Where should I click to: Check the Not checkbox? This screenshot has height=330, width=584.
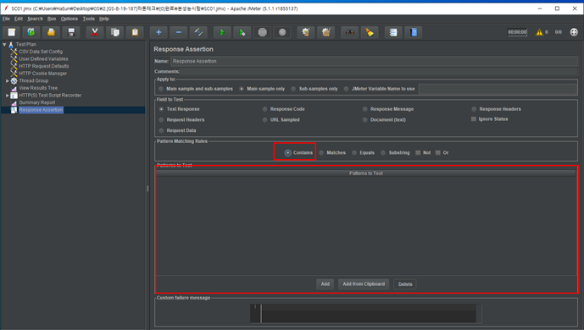418,153
